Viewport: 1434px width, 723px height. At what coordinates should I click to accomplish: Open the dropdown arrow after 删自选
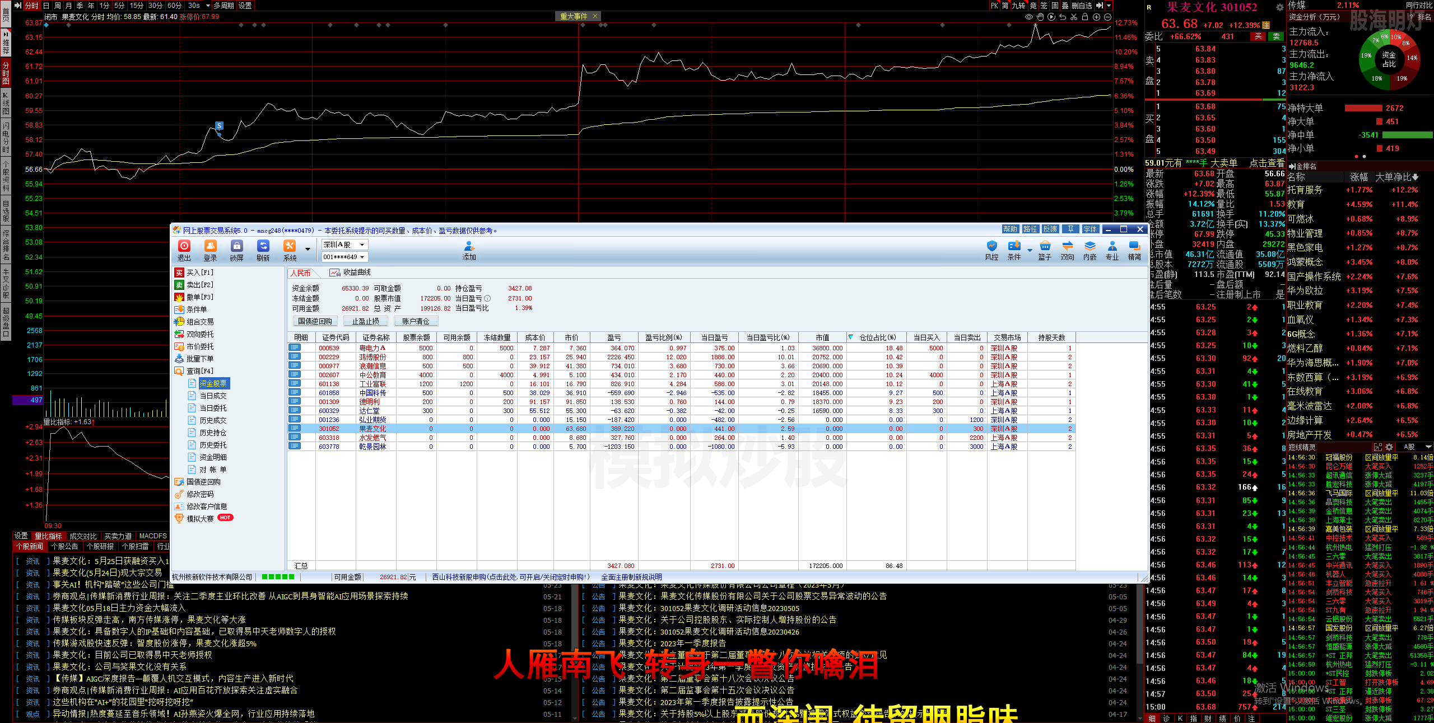click(x=1108, y=6)
